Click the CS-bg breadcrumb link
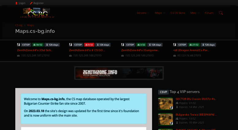Viewport: 238px width, 130px height. [x=19, y=25]
